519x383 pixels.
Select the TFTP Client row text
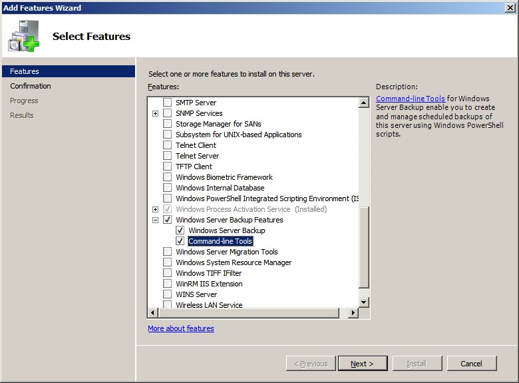(194, 167)
